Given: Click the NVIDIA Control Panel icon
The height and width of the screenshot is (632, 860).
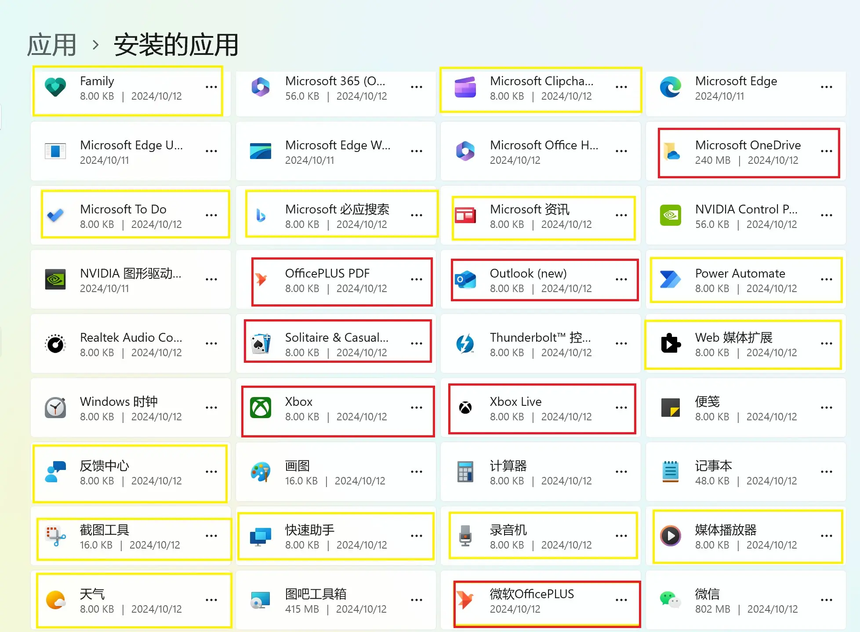Looking at the screenshot, I should click(671, 215).
